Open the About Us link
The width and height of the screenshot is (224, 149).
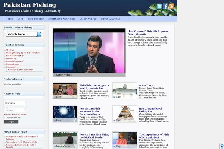[x=10, y=50]
